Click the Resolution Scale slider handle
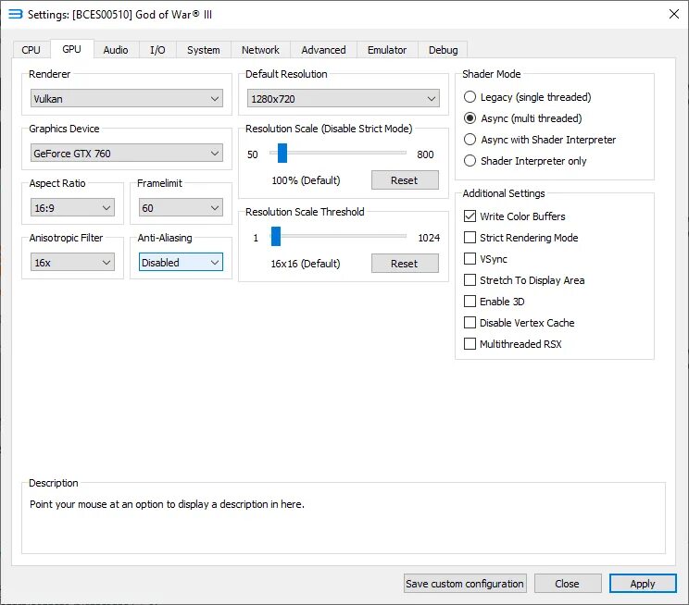The height and width of the screenshot is (605, 689). (x=282, y=154)
